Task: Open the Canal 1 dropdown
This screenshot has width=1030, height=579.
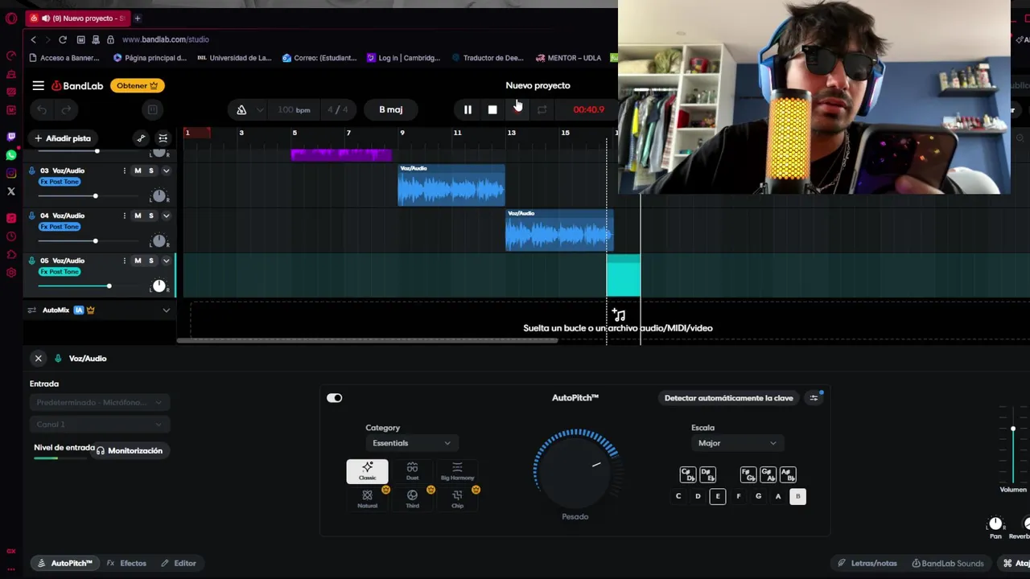Action: coord(99,424)
